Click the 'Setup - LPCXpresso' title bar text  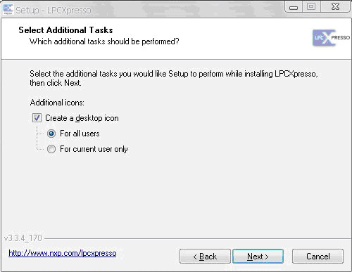pos(54,11)
